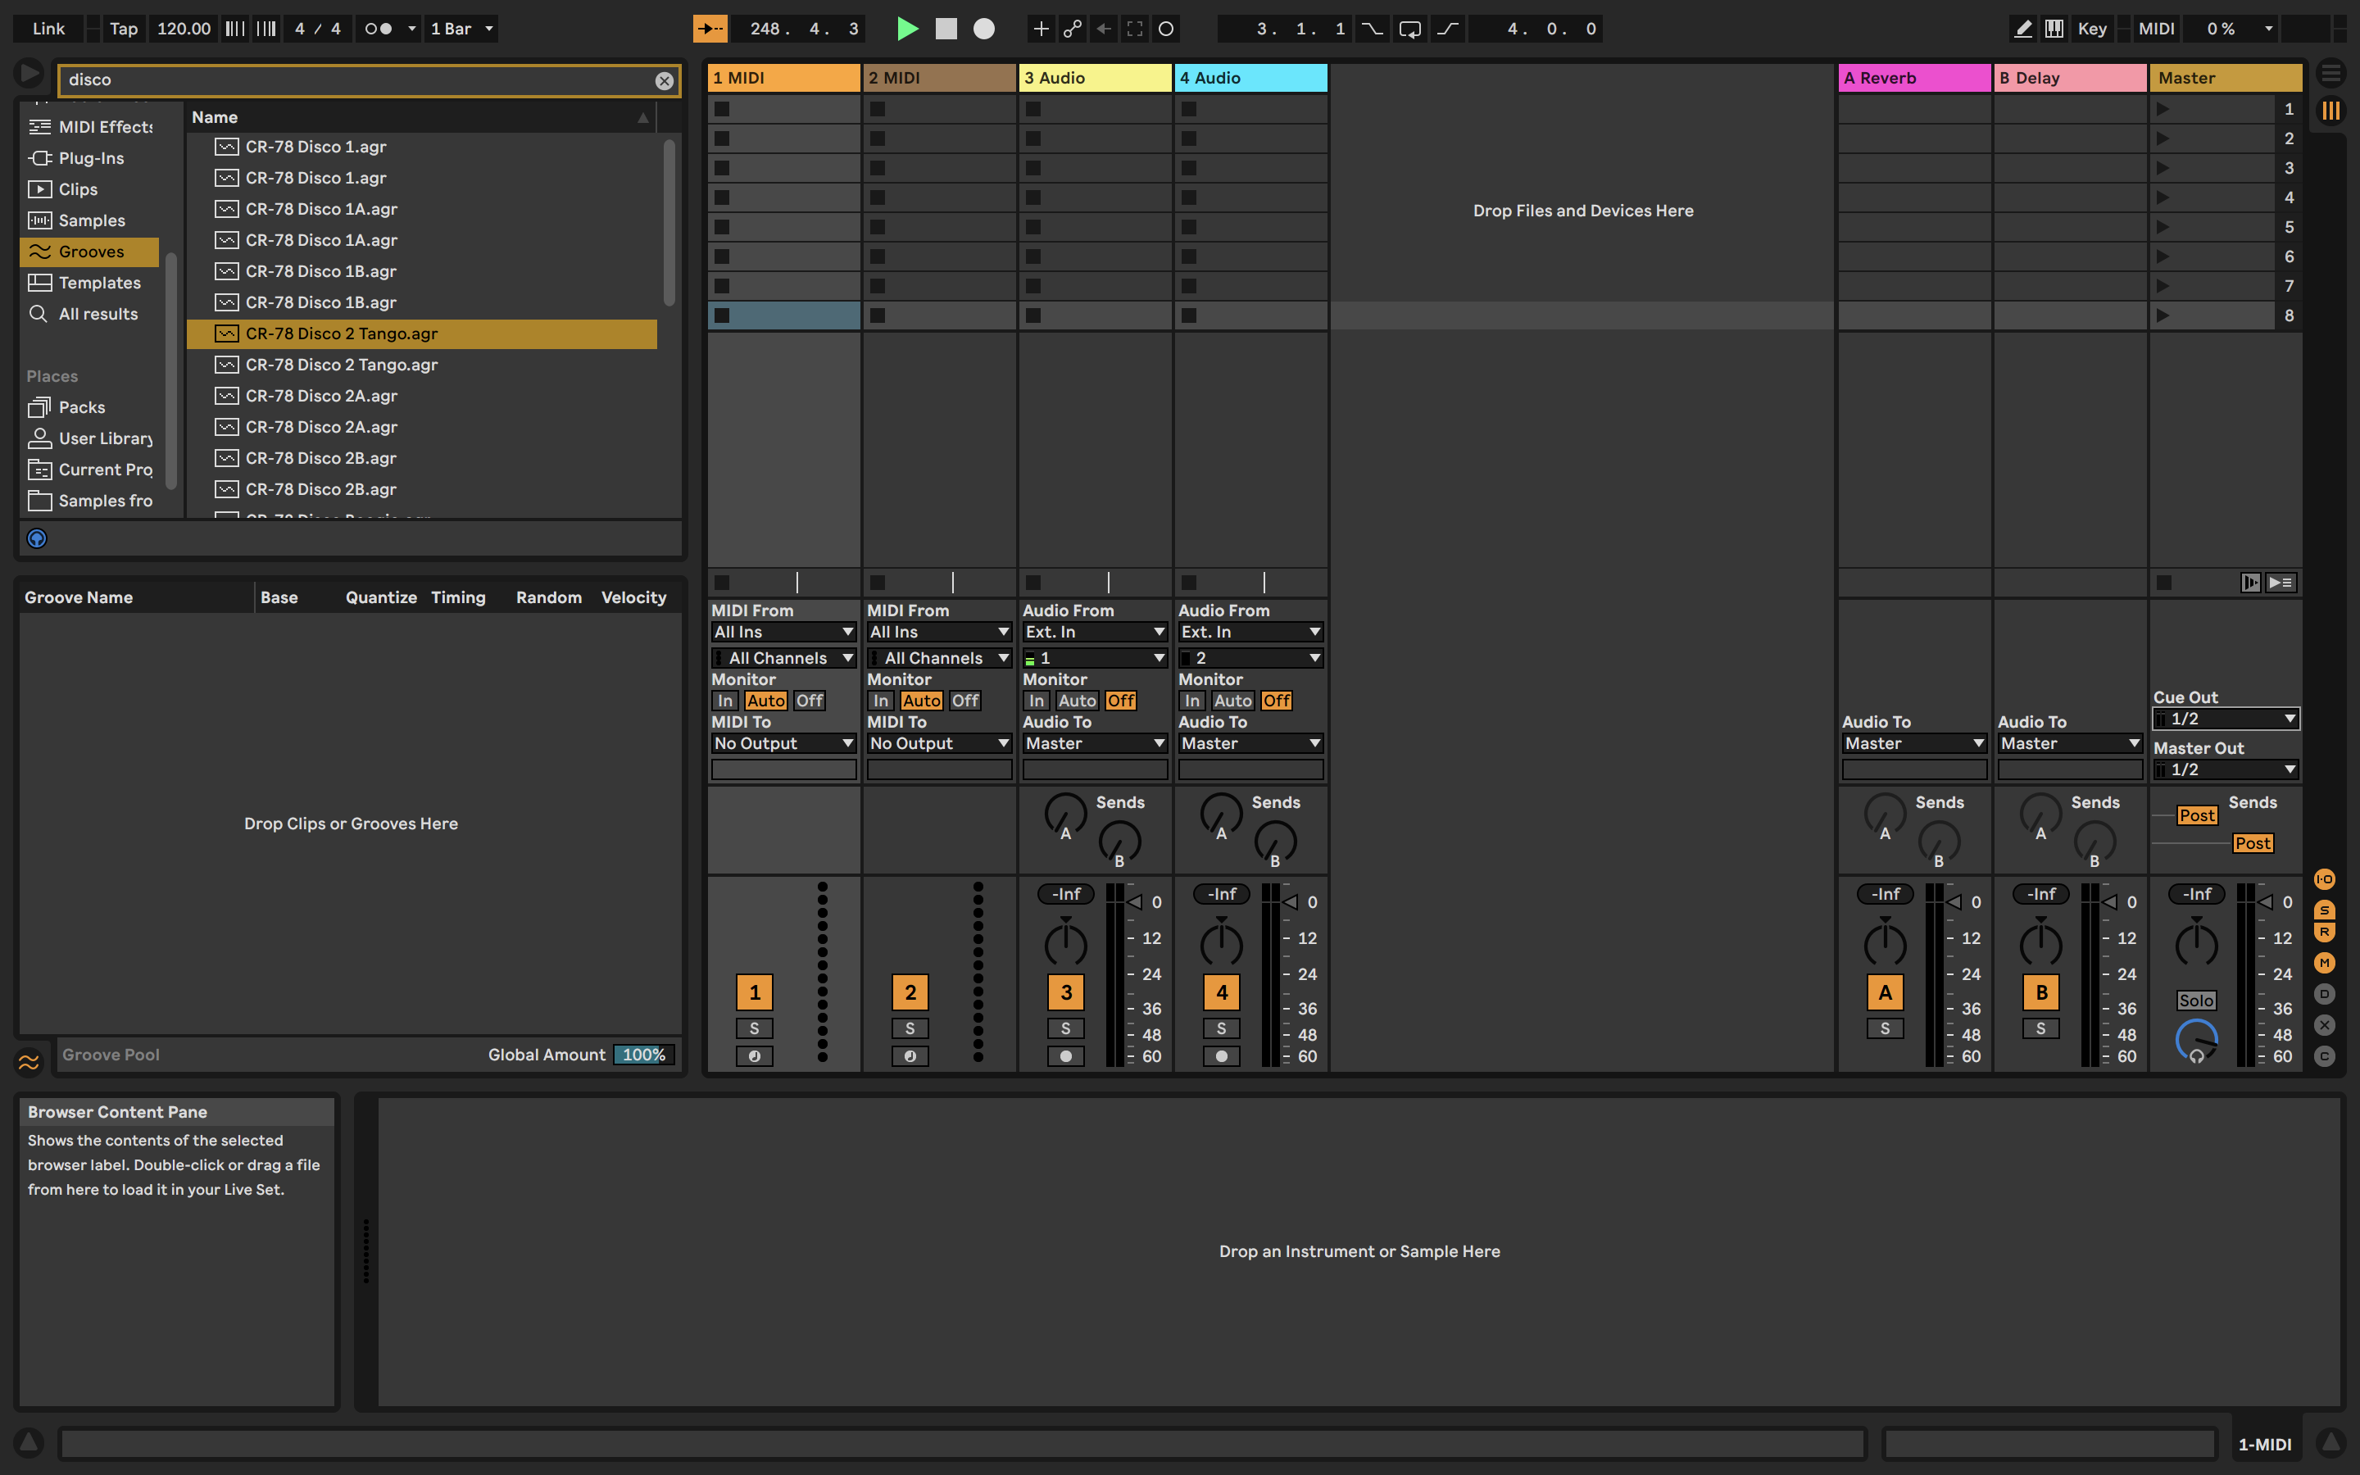Viewport: 2360px width, 1475px height.
Task: Adjust Groove Pool Global Amount 100%
Action: [x=643, y=1055]
